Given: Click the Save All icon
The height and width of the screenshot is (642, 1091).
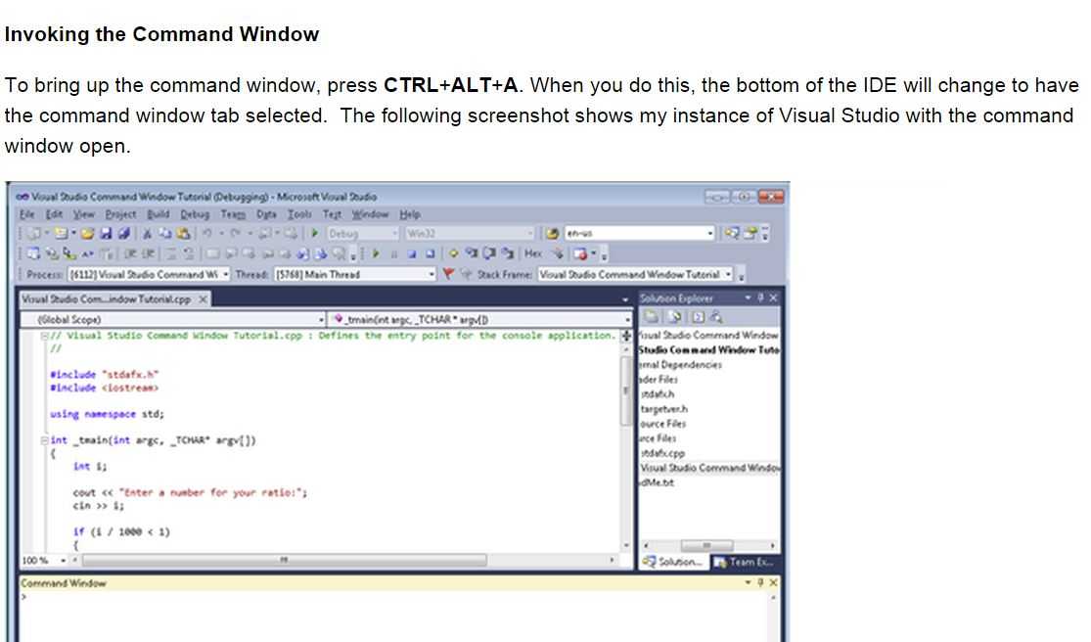Looking at the screenshot, I should pos(123,234).
